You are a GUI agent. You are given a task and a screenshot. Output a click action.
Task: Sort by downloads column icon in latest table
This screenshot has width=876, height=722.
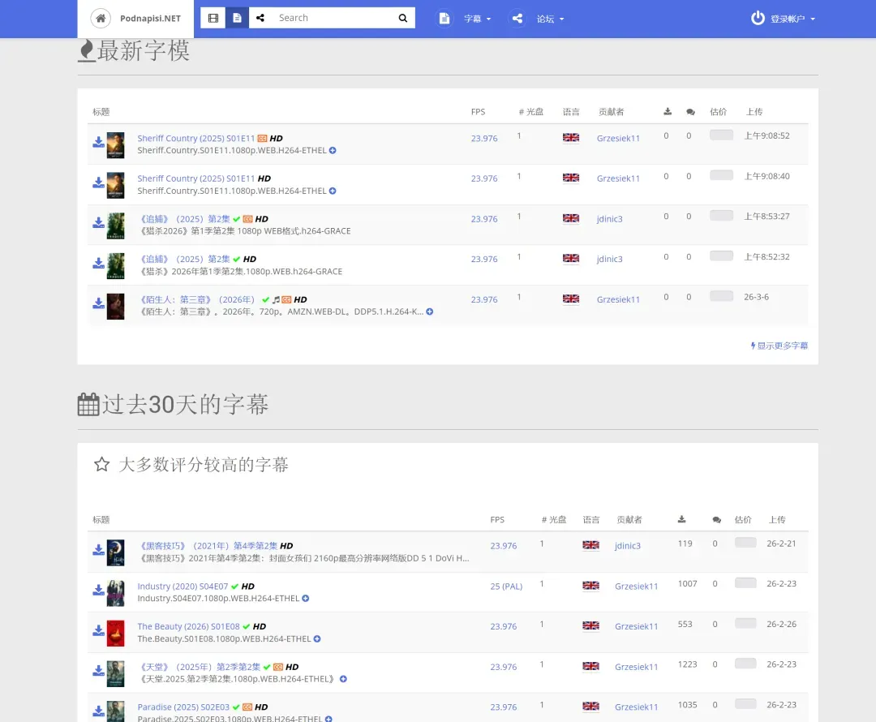[x=668, y=112]
